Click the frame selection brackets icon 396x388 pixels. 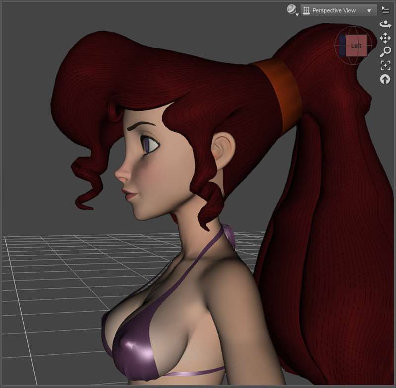pyautogui.click(x=385, y=66)
